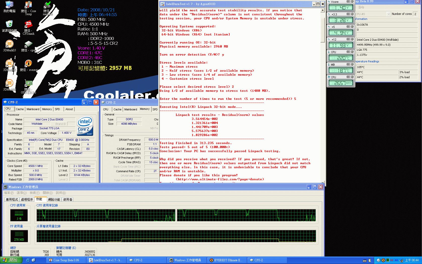This screenshot has width=422, height=264.
Task: Switch to Core Temp Beta 0.99 taskbar button
Action: pos(67,260)
